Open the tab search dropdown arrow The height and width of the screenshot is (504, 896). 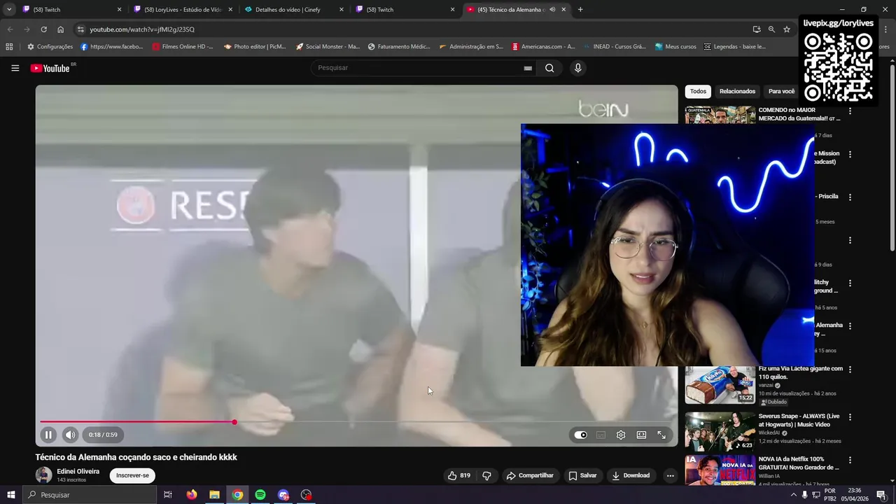pos(8,9)
